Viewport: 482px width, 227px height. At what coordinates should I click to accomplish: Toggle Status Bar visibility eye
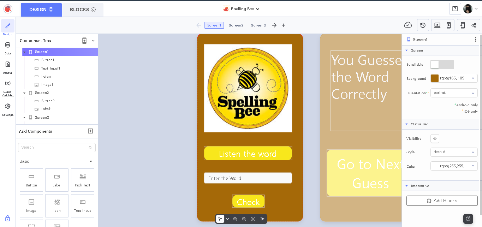[435, 139]
